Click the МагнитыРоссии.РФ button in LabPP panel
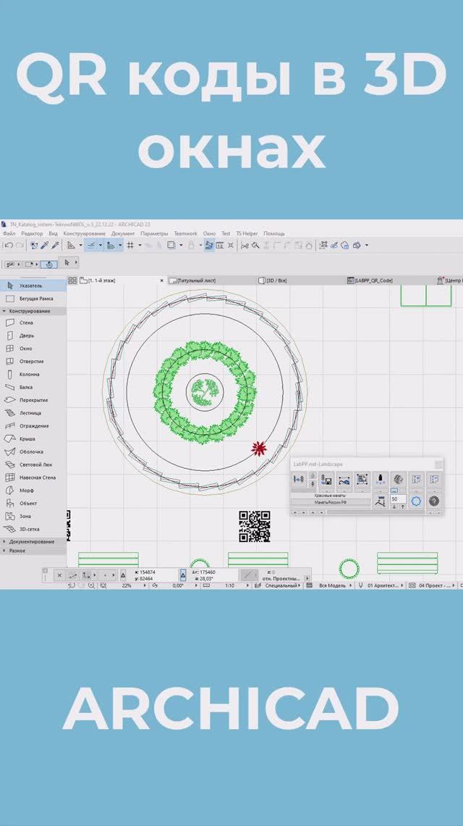This screenshot has width=463, height=826. [331, 503]
